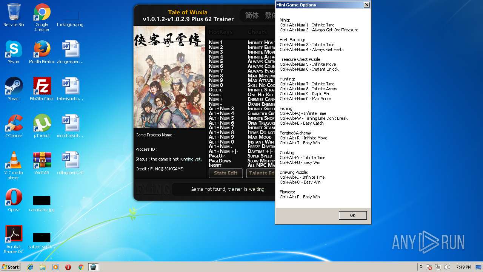This screenshot has width=483, height=272.
Task: Open the Steam desktop shortcut
Action: [14, 89]
